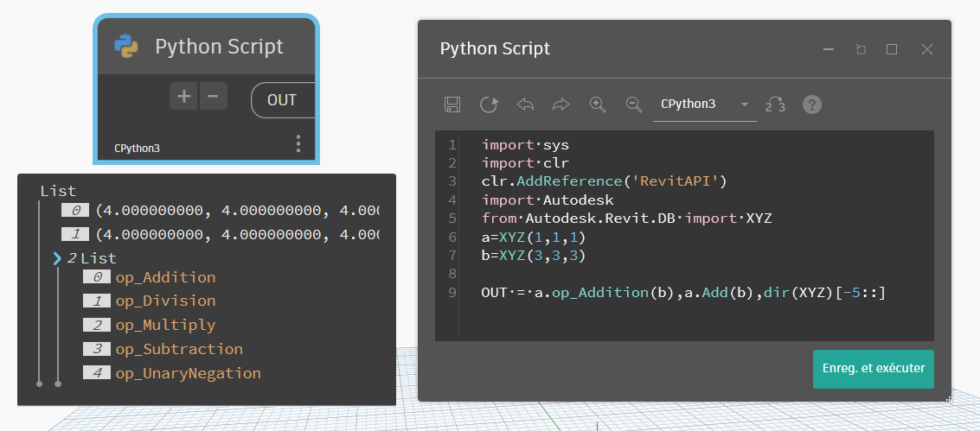
Task: Click code line 1 'import sys'
Action: (526, 145)
